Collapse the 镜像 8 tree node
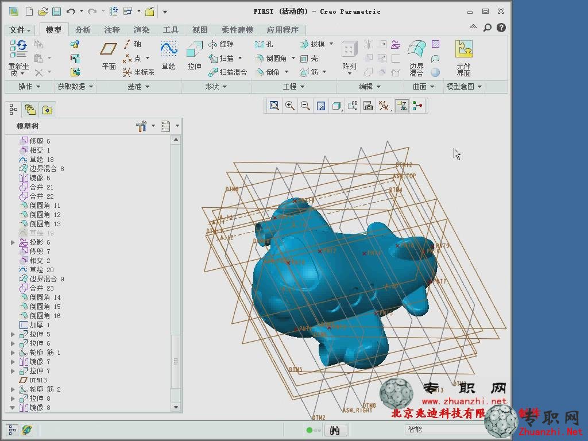This screenshot has width=588, height=441. click(13, 408)
